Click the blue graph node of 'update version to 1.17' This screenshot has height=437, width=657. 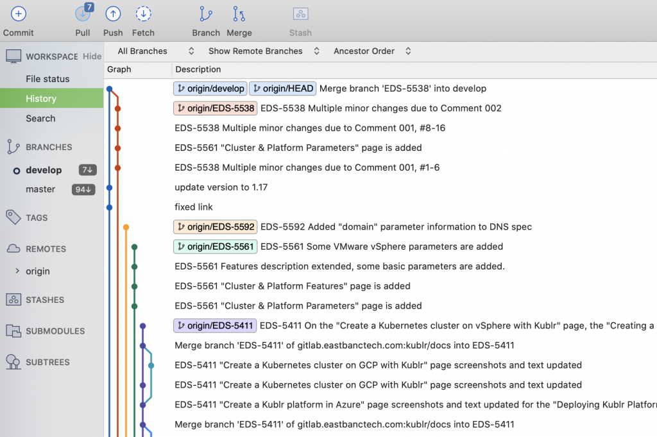tap(109, 188)
